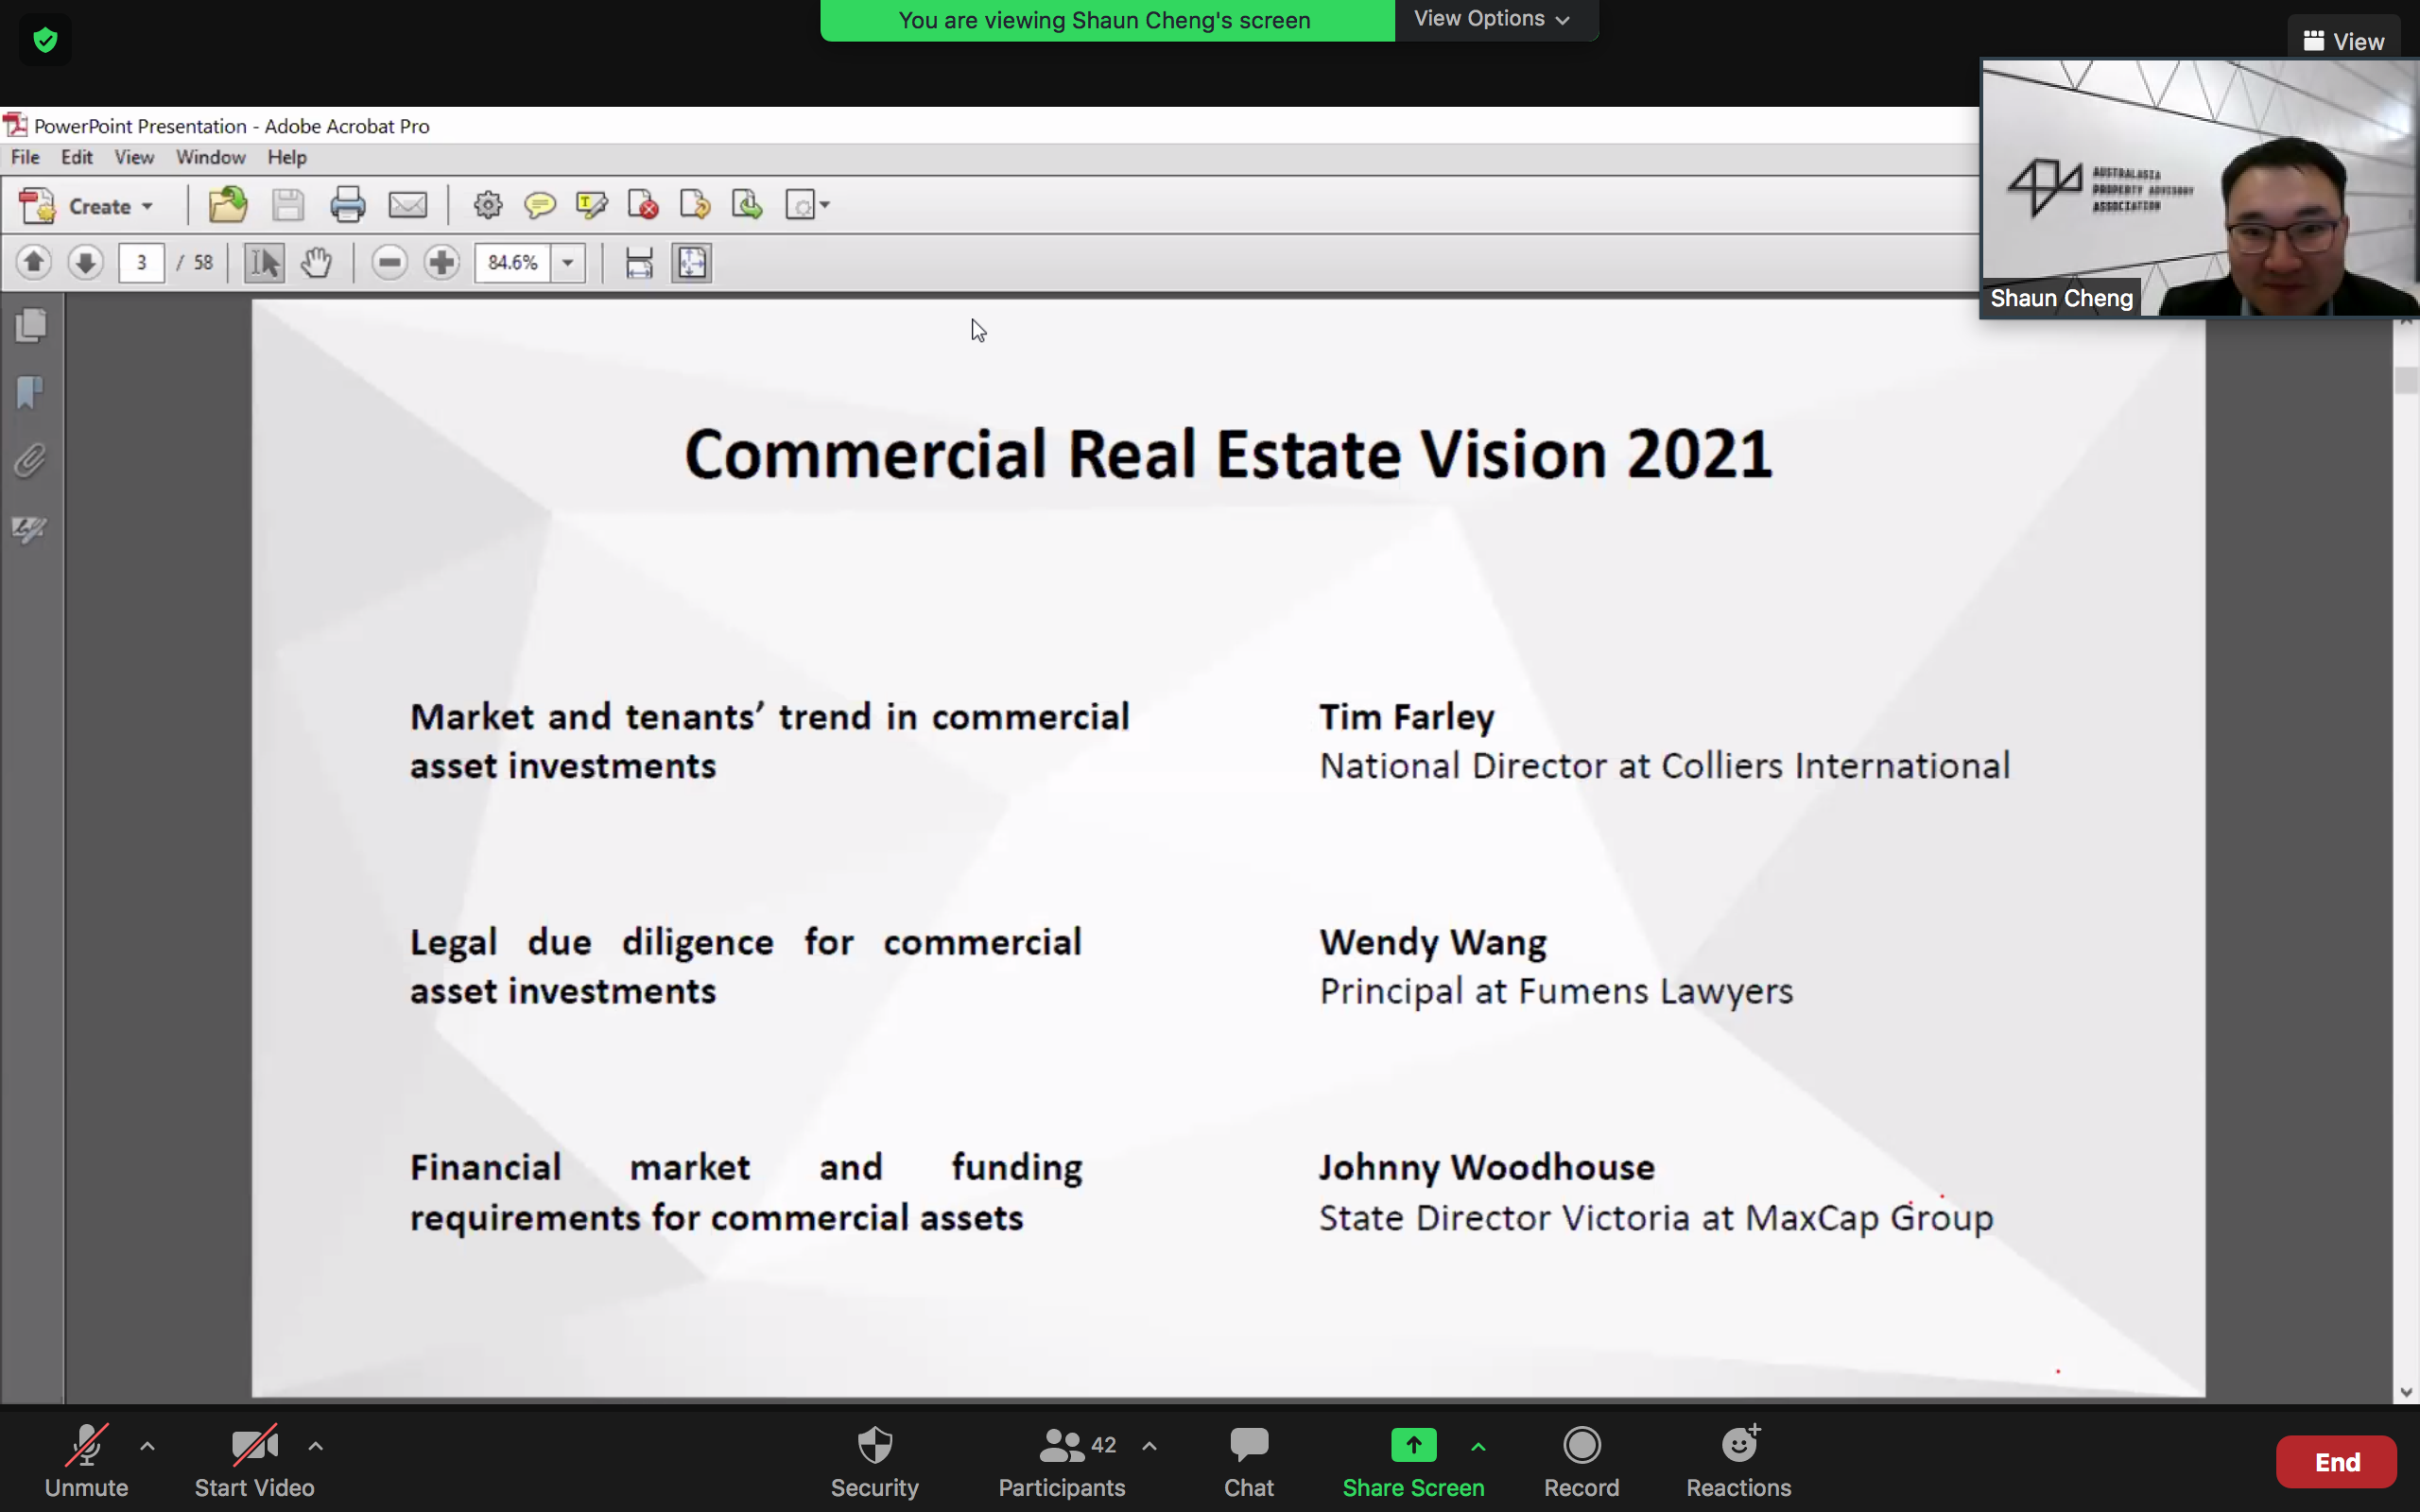Click the delete page icon with red X
2420x1512 pixels.
coord(643,205)
